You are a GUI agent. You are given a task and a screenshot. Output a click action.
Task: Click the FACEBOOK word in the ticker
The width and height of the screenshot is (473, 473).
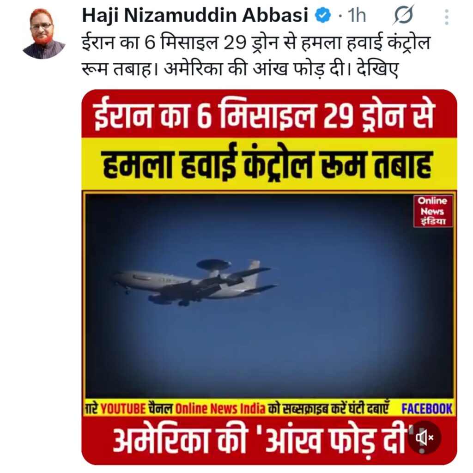click(426, 409)
